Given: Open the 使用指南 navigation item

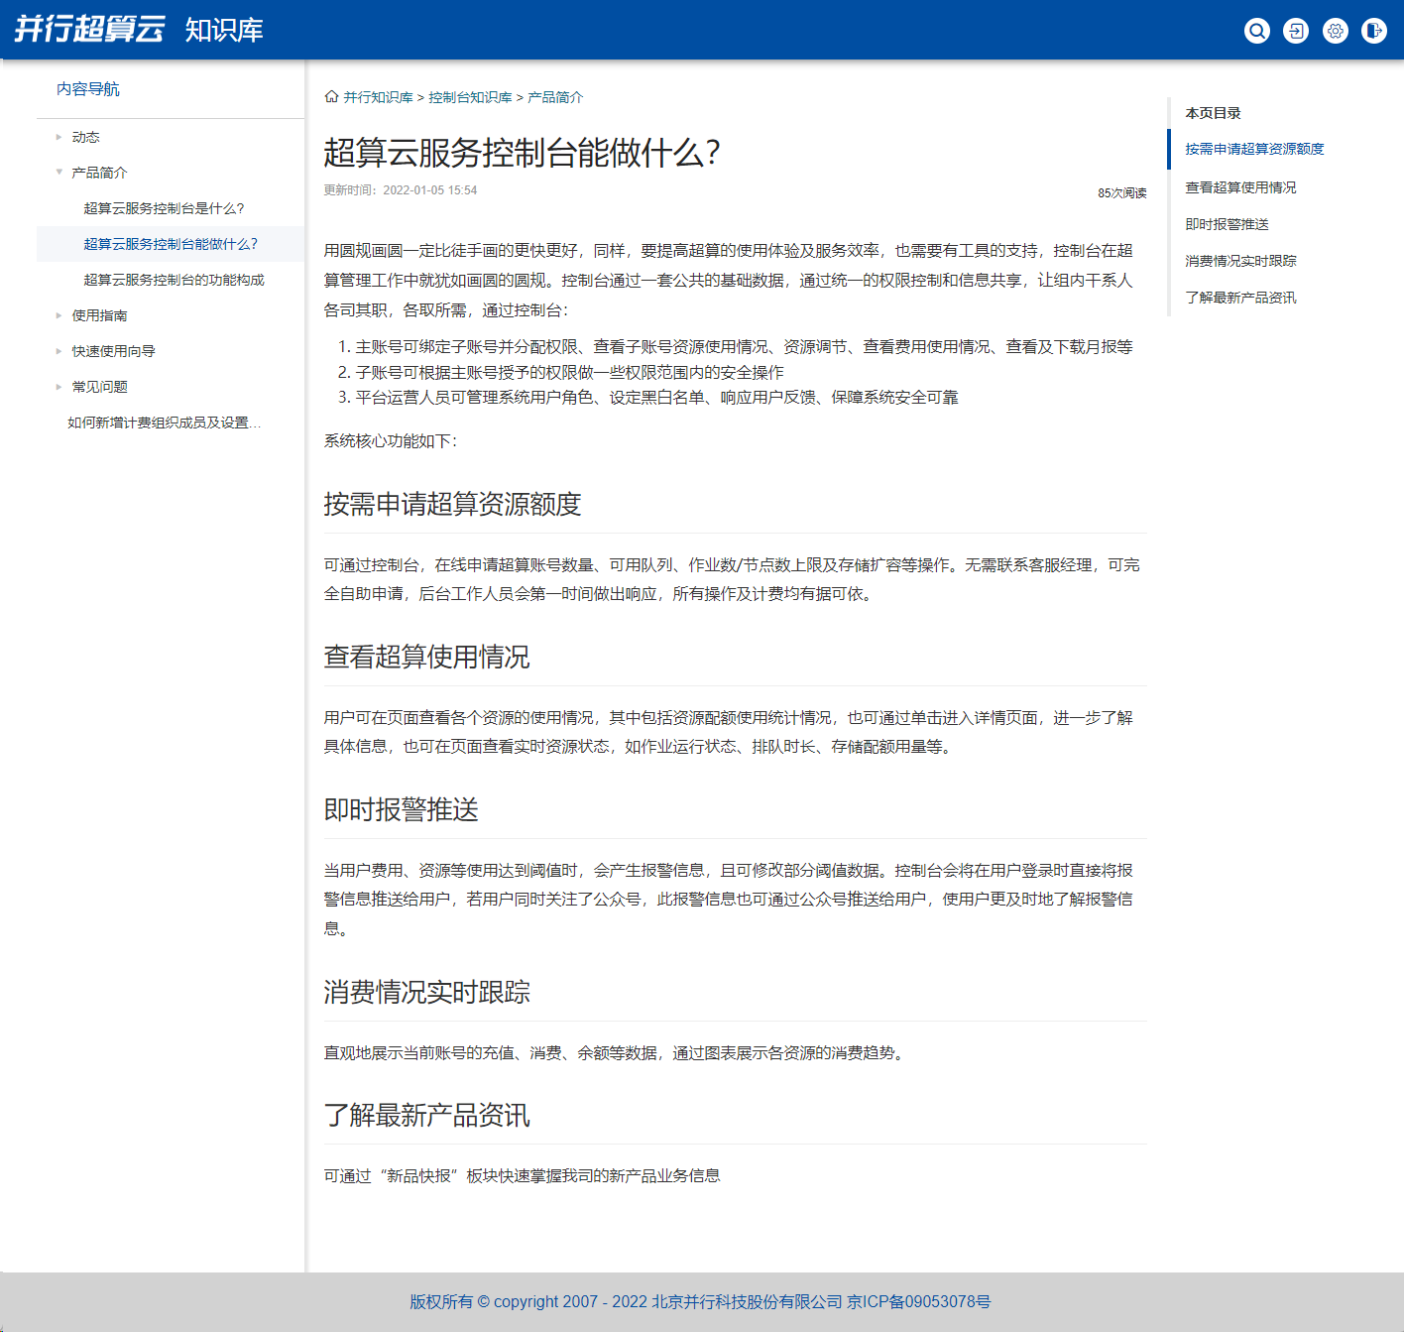Looking at the screenshot, I should pyautogui.click(x=99, y=315).
